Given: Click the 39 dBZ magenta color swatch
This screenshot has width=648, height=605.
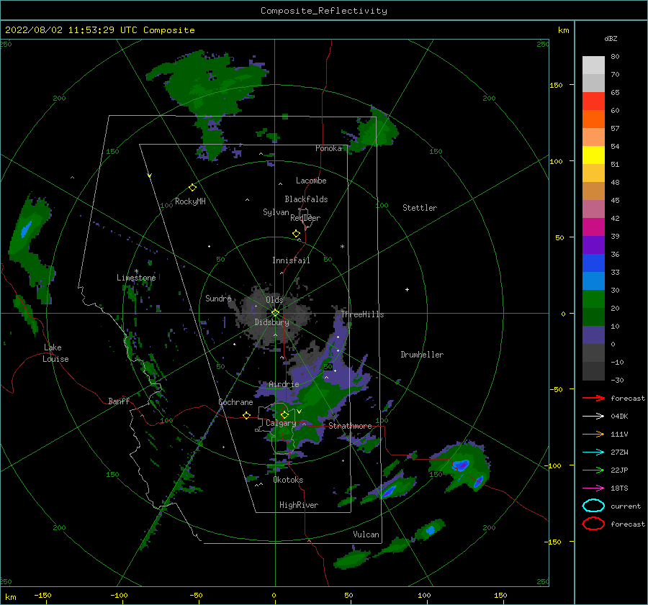Looking at the screenshot, I should [x=593, y=227].
